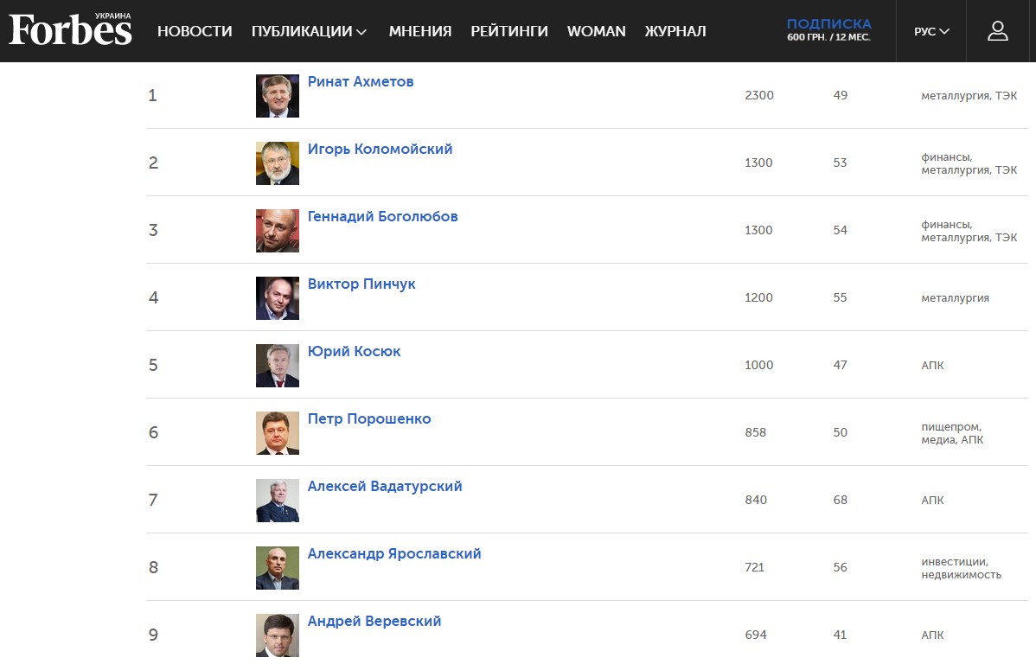Image resolution: width=1036 pixels, height=664 pixels.
Task: Navigate to Рейтинги page
Action: point(509,31)
